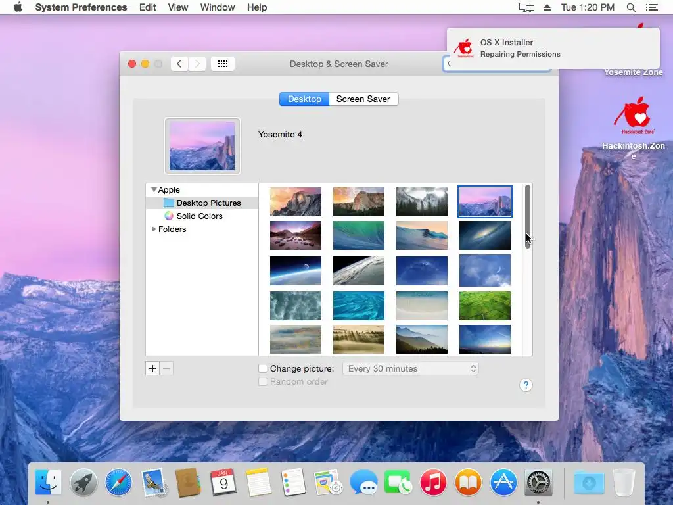
Task: Open the Apple menu
Action: (x=18, y=7)
